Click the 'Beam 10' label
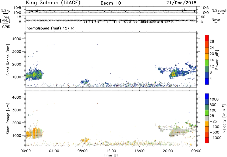227x157 pixels. tap(111, 3)
